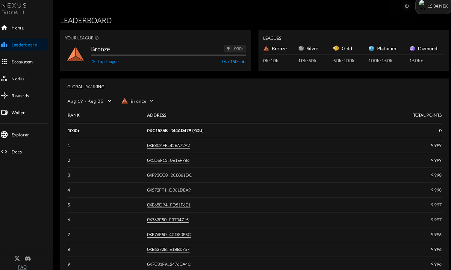
Task: Open address 0X572FF1...D061DEA9
Action: pyautogui.click(x=169, y=190)
